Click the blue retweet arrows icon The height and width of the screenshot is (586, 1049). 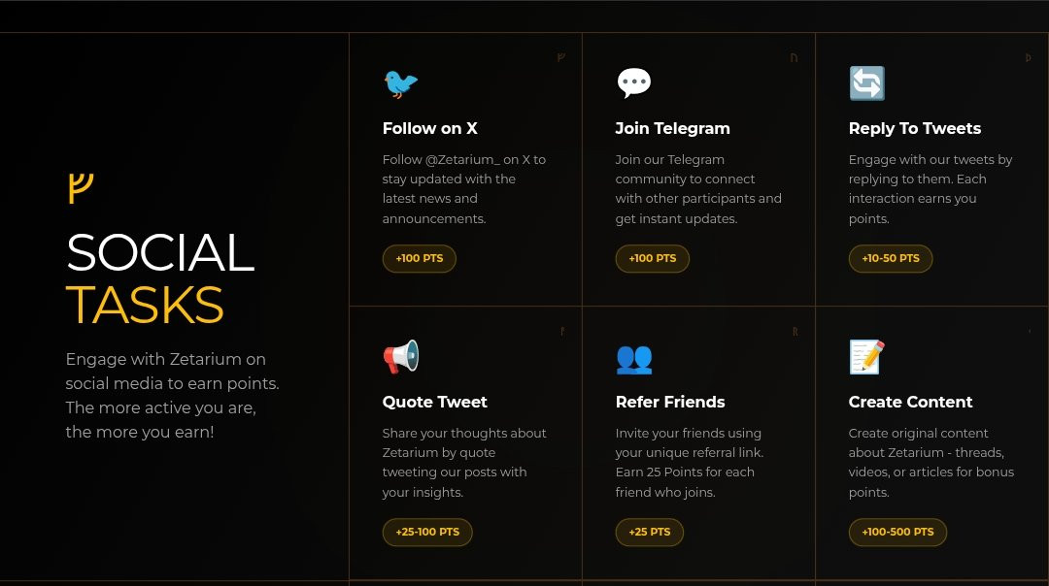point(866,83)
